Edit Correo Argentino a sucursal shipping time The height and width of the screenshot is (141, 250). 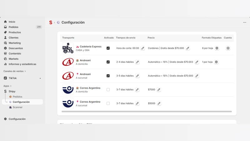point(137,103)
